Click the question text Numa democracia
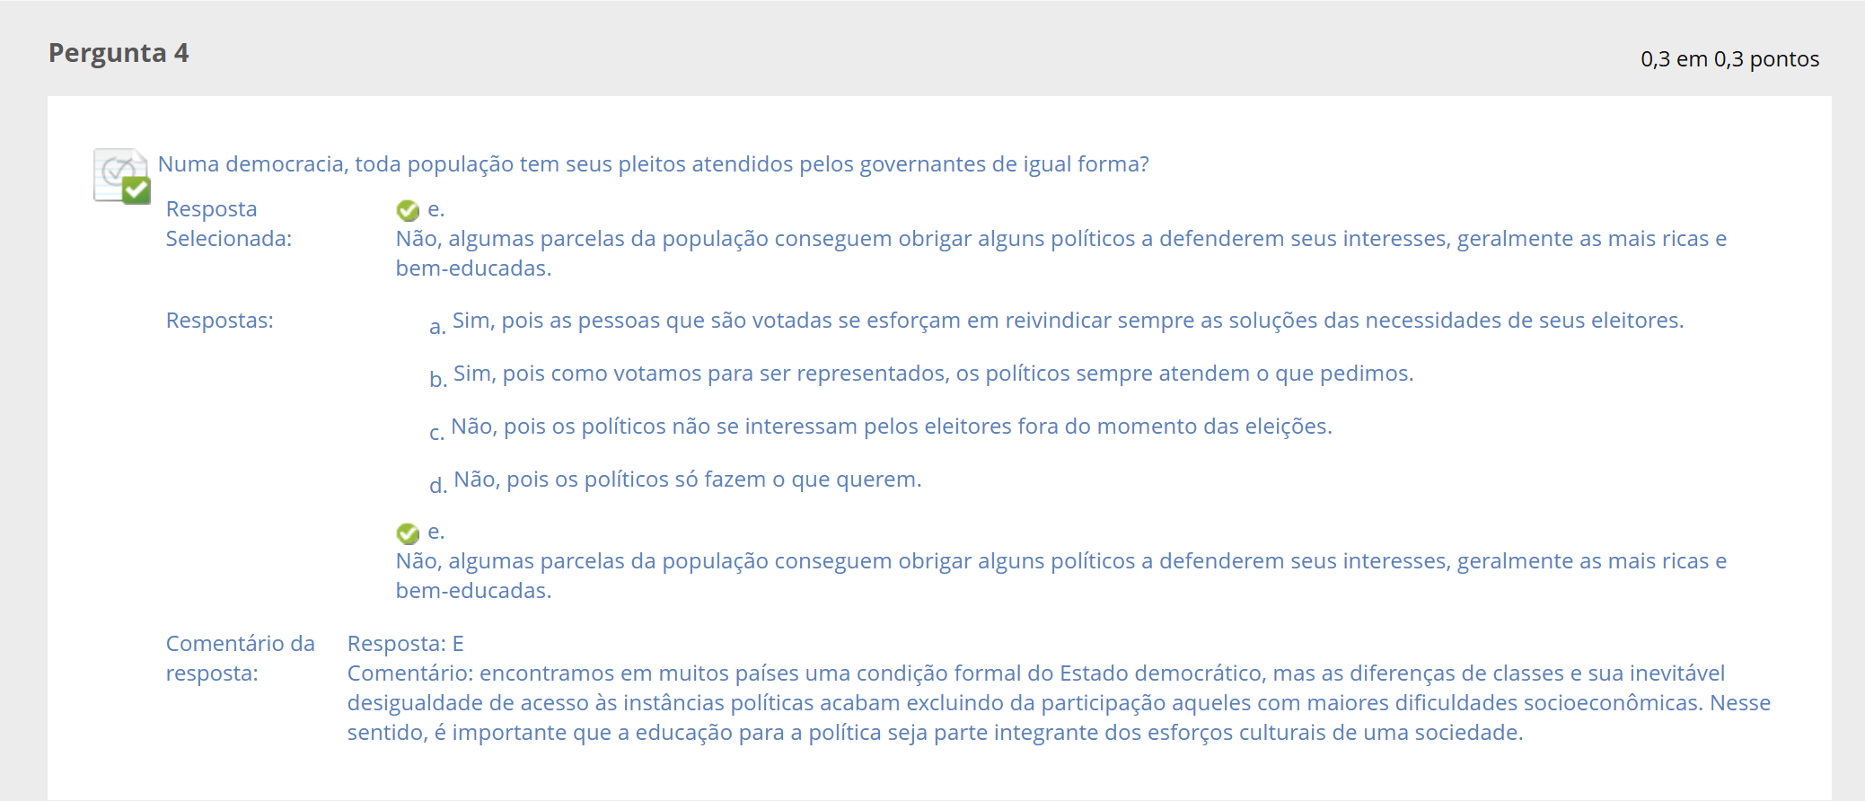Image resolution: width=1865 pixels, height=801 pixels. tap(653, 164)
